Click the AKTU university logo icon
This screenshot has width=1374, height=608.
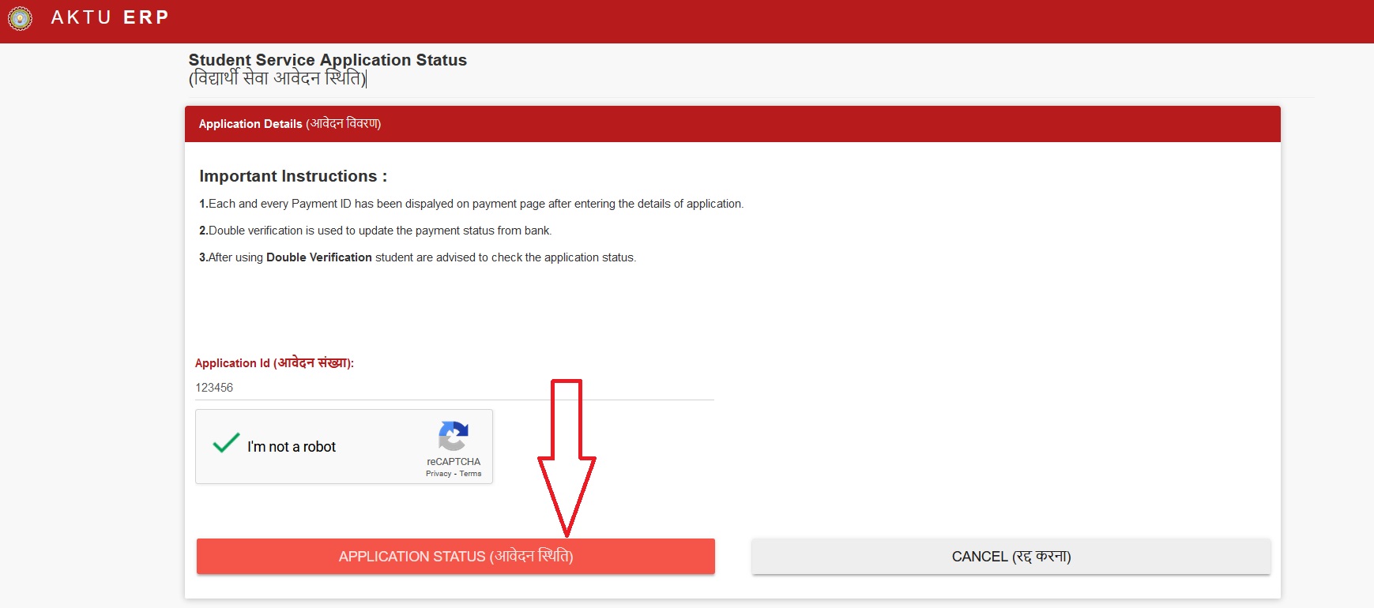pyautogui.click(x=20, y=18)
